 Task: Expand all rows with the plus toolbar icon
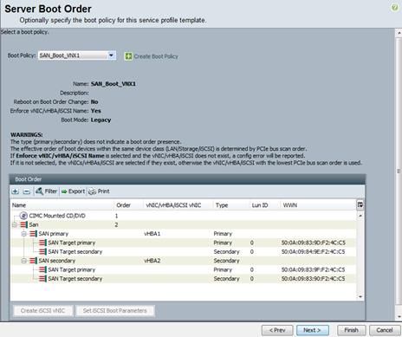pos(15,191)
